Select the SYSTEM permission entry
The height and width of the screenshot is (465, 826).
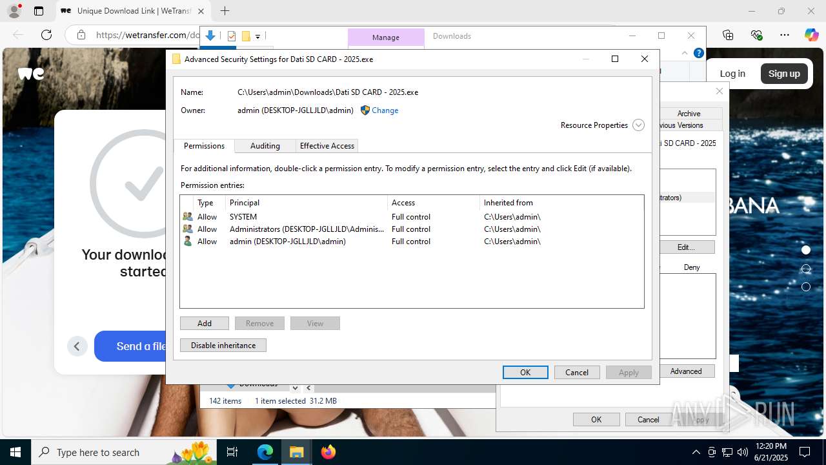tap(412, 217)
